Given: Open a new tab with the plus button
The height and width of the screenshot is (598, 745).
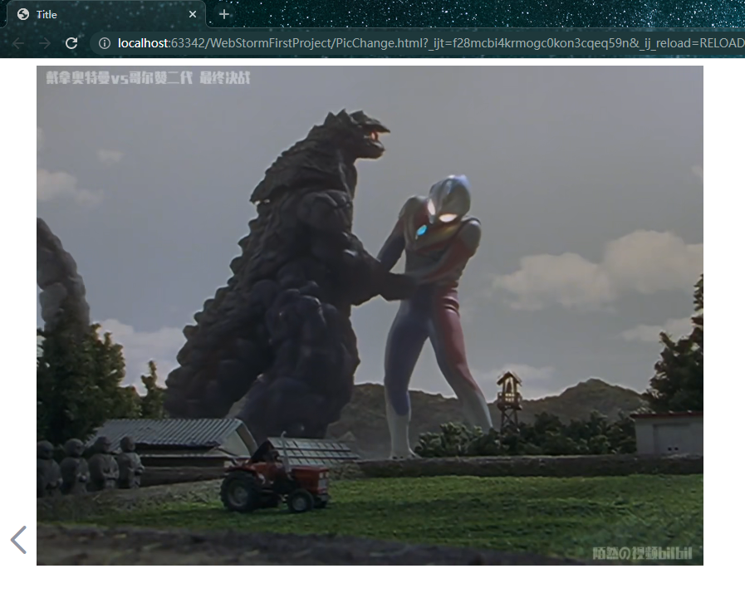Looking at the screenshot, I should click(224, 14).
